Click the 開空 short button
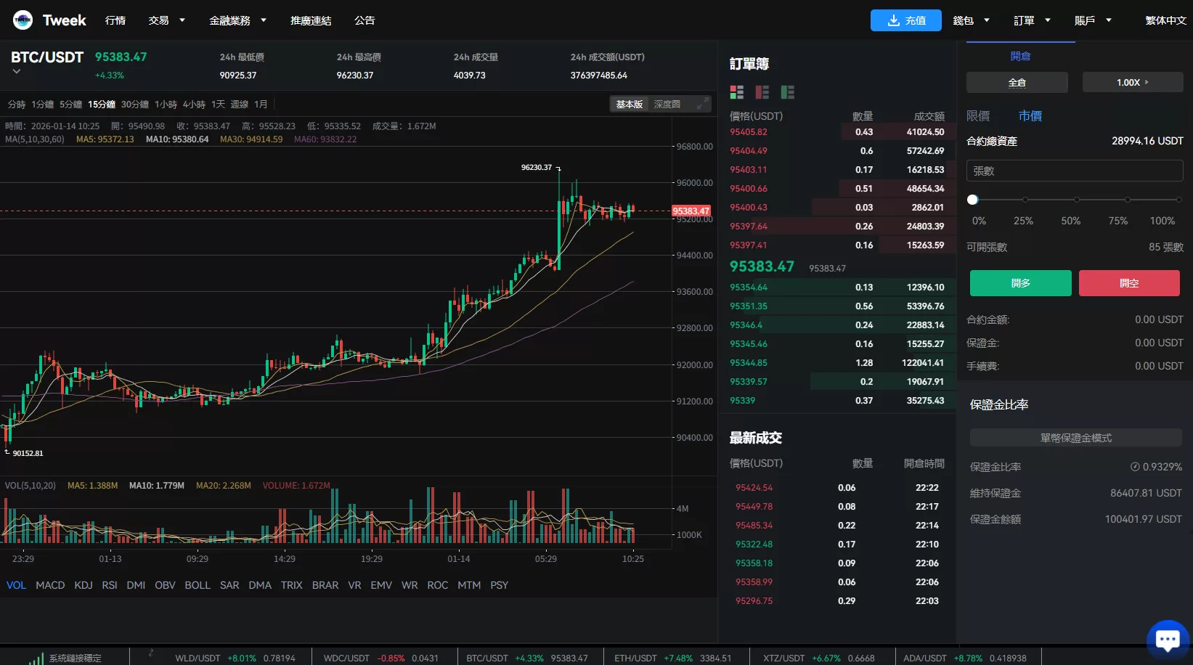This screenshot has height=665, width=1193. click(x=1129, y=283)
